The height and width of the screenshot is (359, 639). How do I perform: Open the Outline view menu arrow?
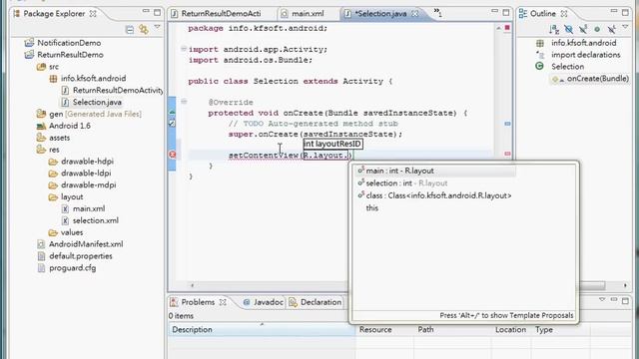pos(625,27)
